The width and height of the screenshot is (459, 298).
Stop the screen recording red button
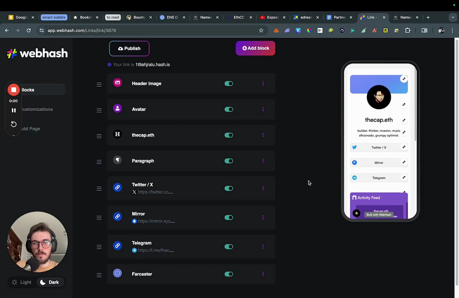[x=14, y=90]
